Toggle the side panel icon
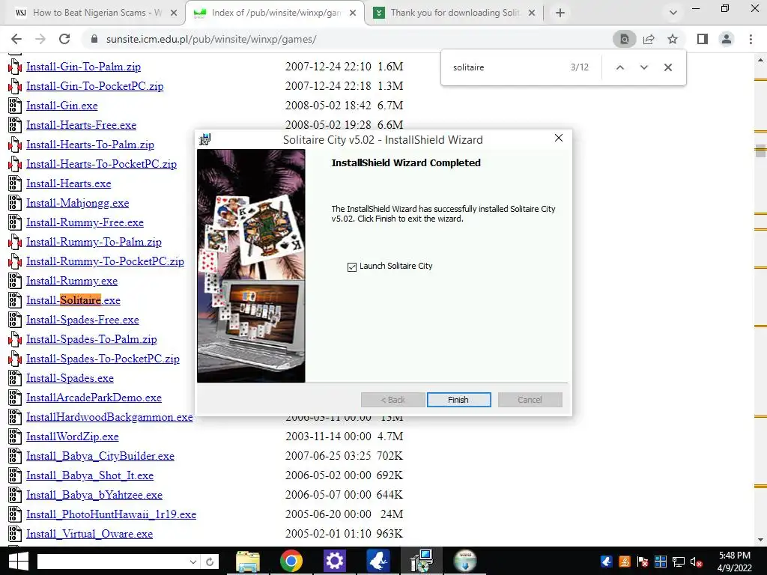The image size is (767, 575). point(703,39)
